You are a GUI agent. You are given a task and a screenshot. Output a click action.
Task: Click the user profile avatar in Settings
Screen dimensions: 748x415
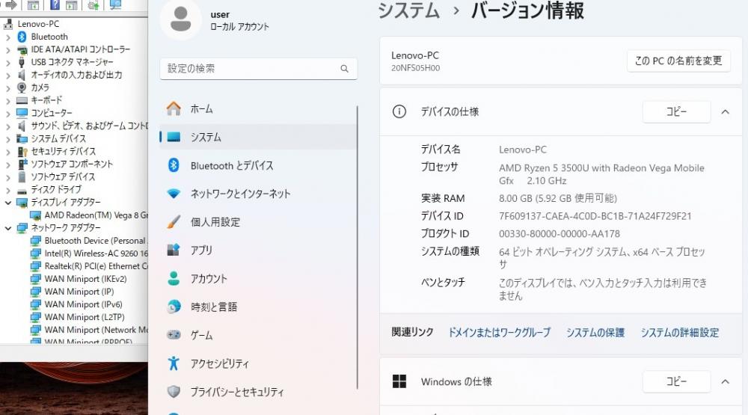(180, 19)
